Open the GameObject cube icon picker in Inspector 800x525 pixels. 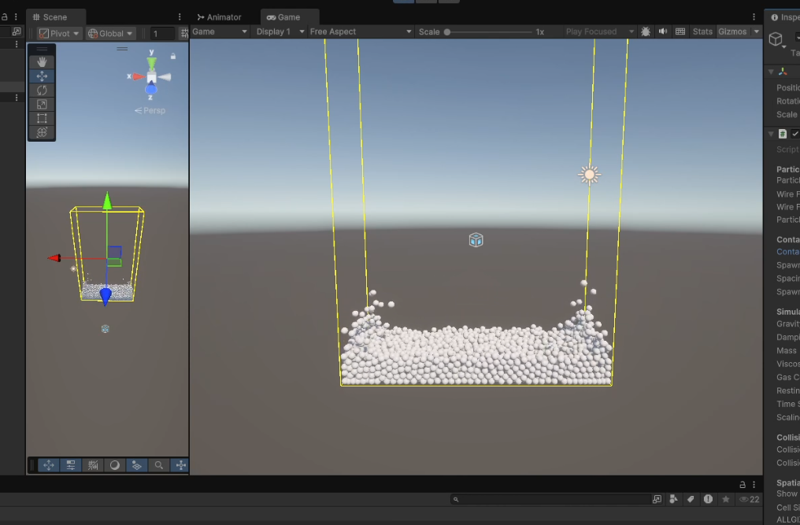pyautogui.click(x=776, y=40)
